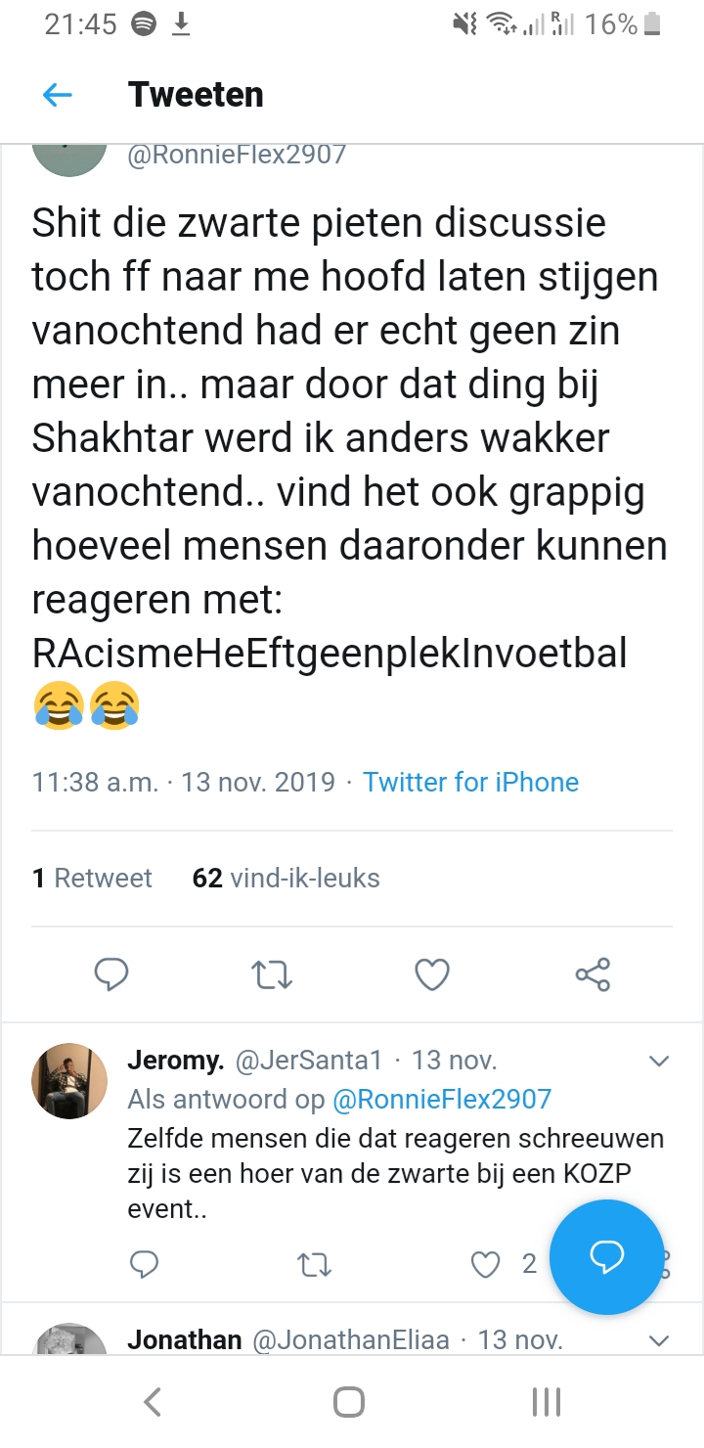Share the main tweet

click(593, 974)
